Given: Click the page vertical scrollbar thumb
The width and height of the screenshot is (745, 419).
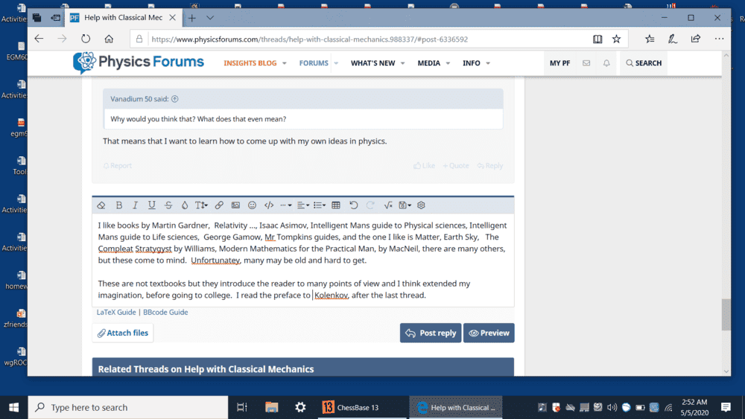Looking at the screenshot, I should coord(726,315).
